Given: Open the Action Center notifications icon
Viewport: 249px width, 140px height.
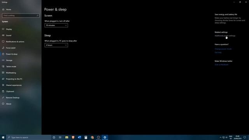Looking at the screenshot, I should pos(245,137).
